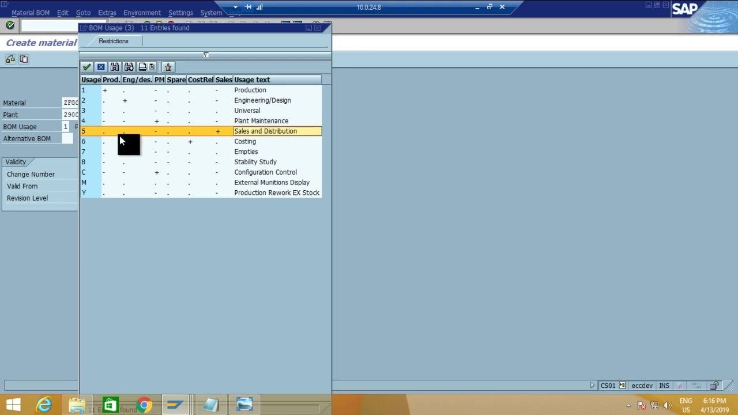
Task: Open personal value list stamp icon
Action: [168, 67]
